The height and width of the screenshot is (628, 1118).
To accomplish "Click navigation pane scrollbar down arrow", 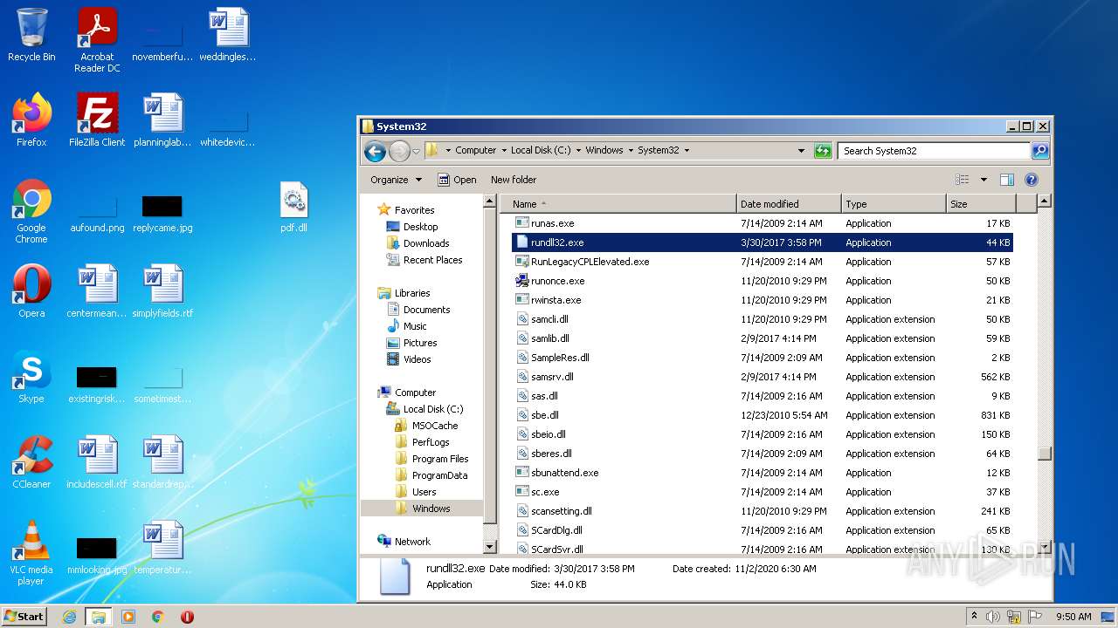I will pyautogui.click(x=490, y=547).
